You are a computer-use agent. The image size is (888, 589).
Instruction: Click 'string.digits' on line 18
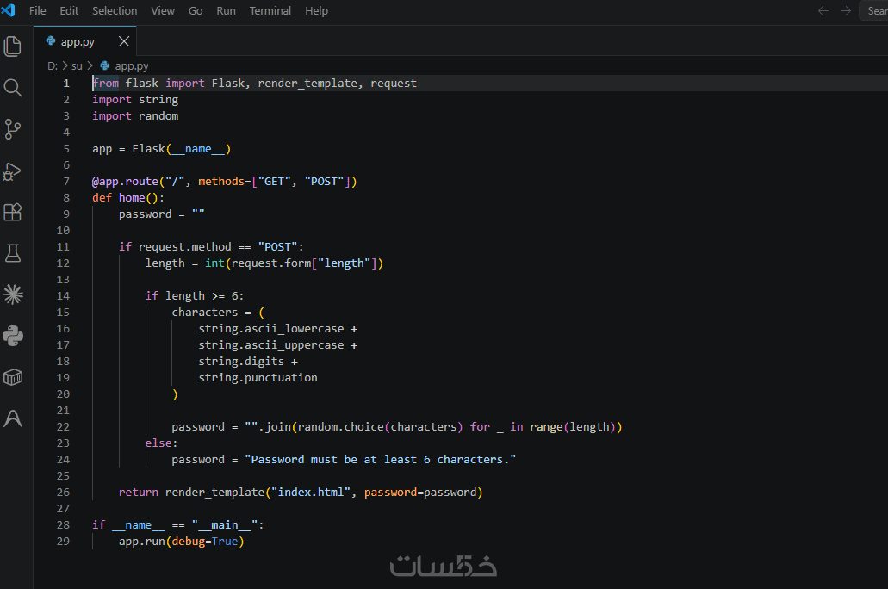(x=241, y=362)
